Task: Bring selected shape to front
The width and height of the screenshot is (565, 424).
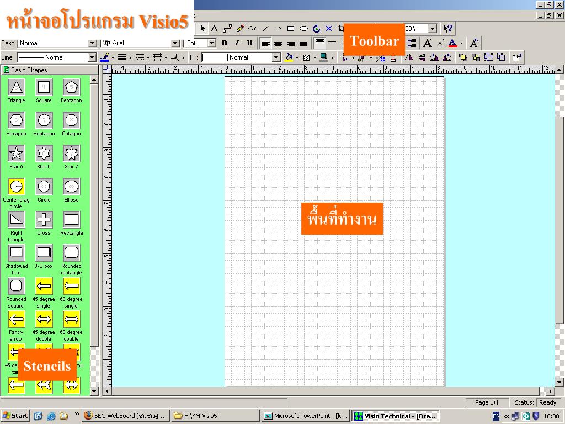Action: click(x=463, y=57)
